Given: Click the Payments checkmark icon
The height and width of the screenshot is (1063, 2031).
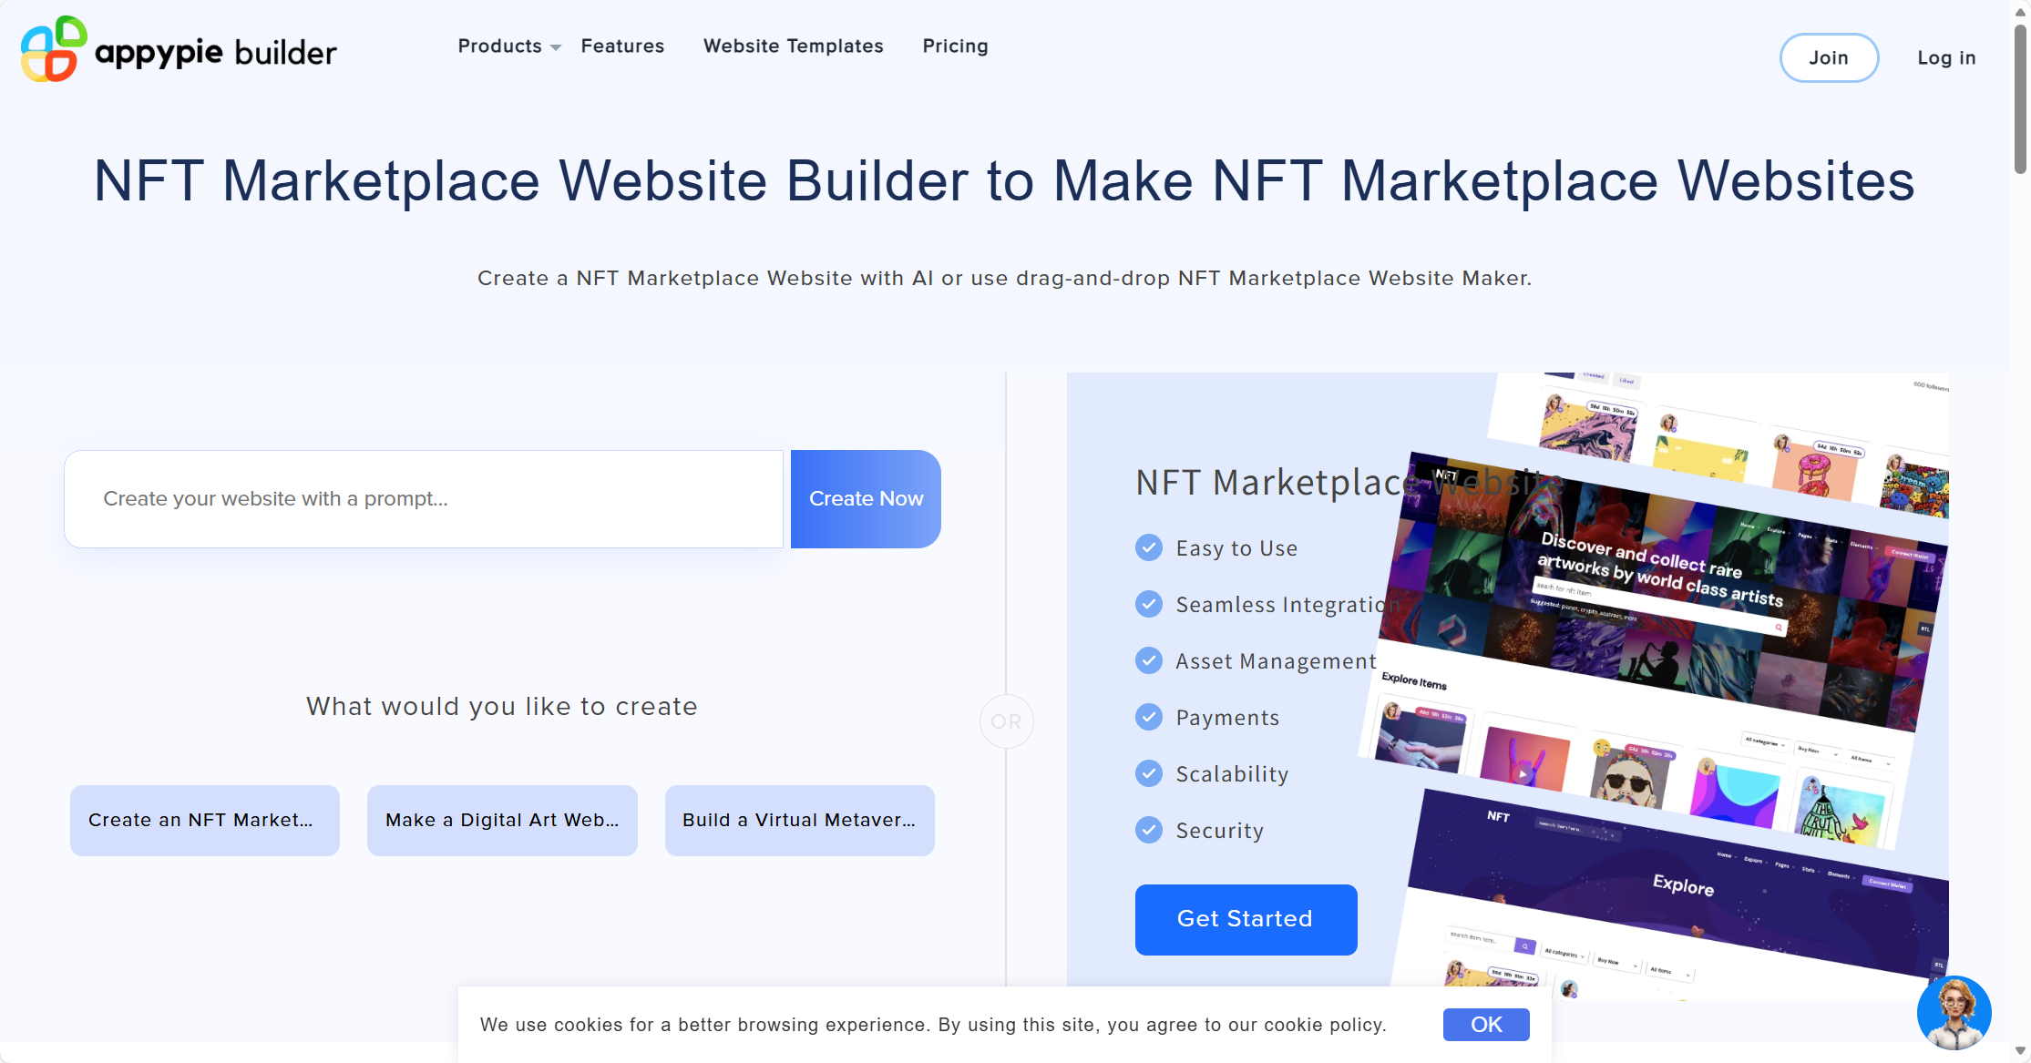Looking at the screenshot, I should point(1149,717).
